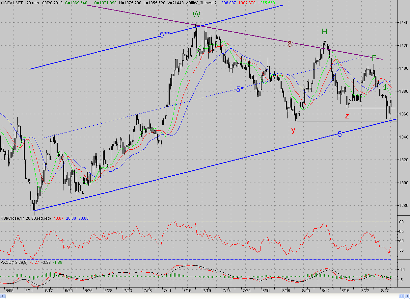Click the horizontal scrollbar thumb grip
410x299 pixels.
pos(401,296)
